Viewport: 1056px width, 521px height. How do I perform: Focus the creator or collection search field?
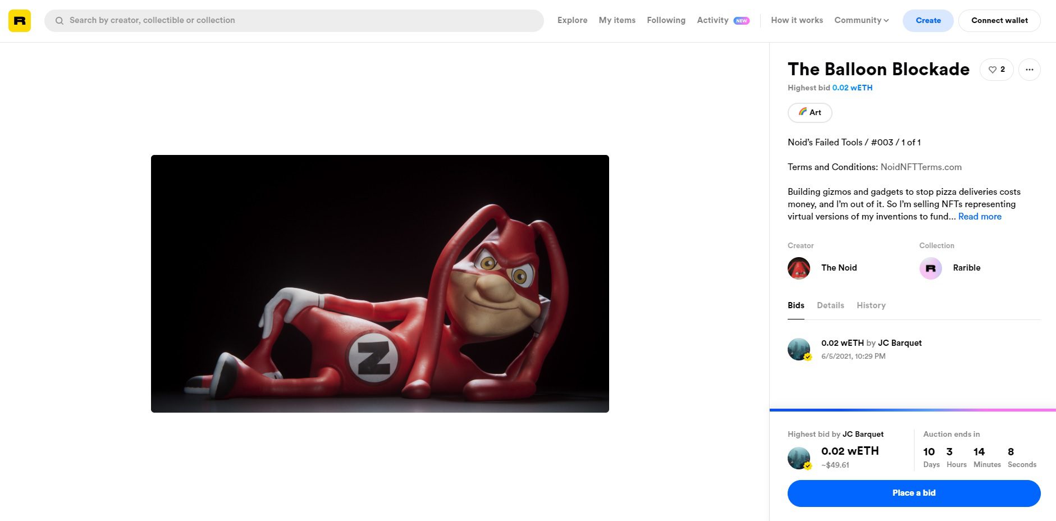point(294,21)
